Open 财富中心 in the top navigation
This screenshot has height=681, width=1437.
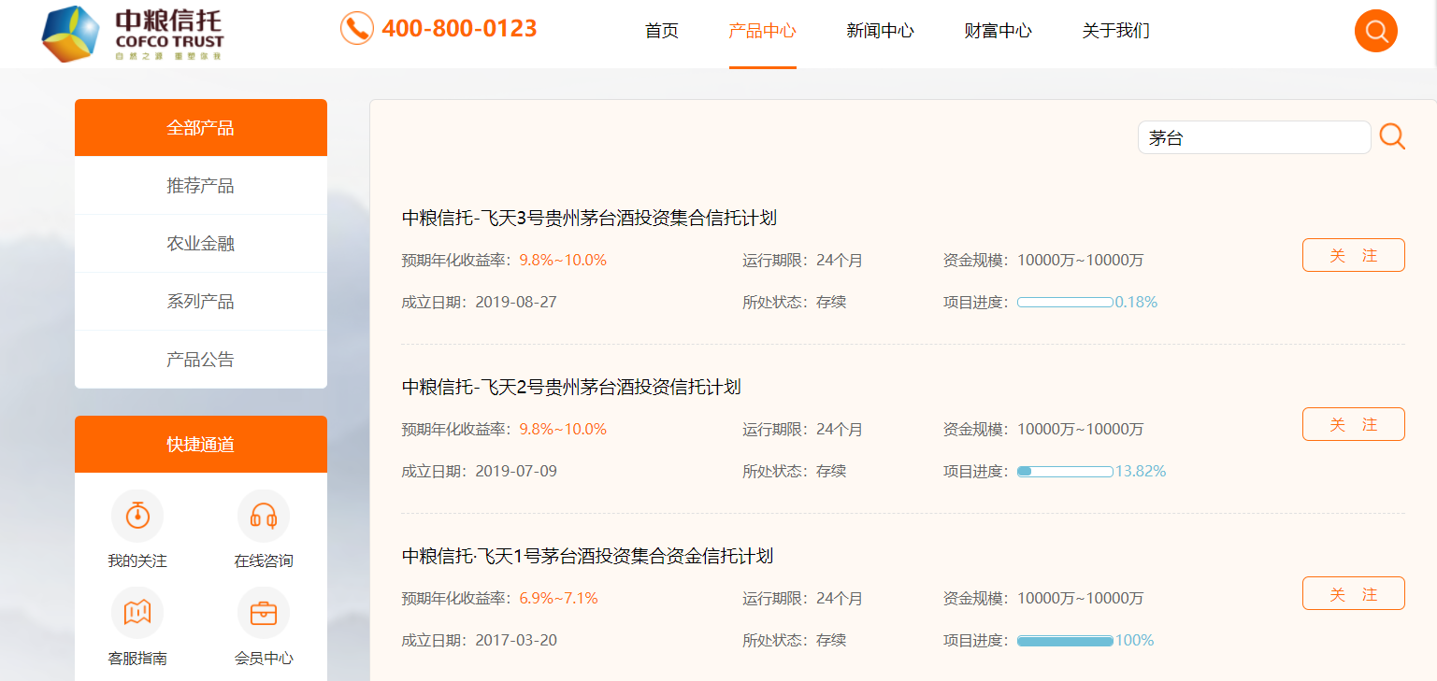(998, 31)
